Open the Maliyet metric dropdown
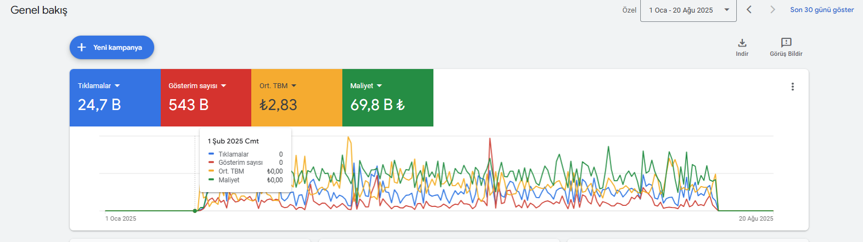863x242 pixels. click(379, 86)
